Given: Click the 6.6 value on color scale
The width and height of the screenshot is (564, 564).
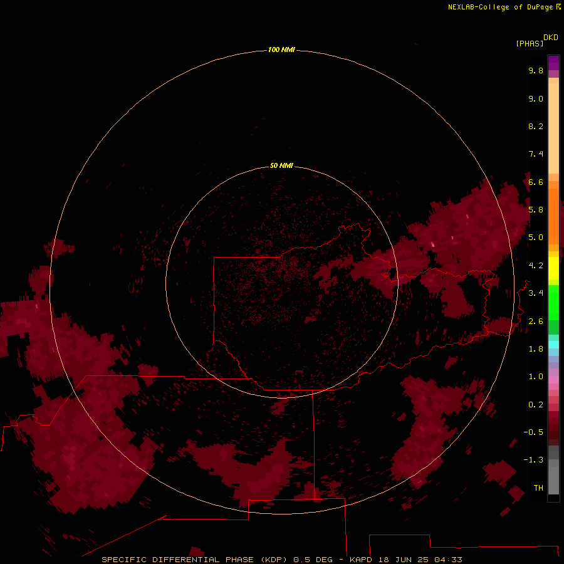Looking at the screenshot, I should pyautogui.click(x=536, y=182).
